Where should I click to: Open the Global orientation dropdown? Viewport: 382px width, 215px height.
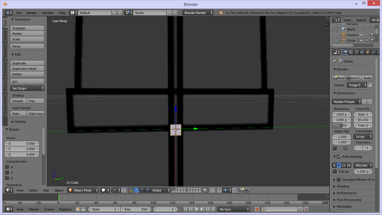coord(161,190)
